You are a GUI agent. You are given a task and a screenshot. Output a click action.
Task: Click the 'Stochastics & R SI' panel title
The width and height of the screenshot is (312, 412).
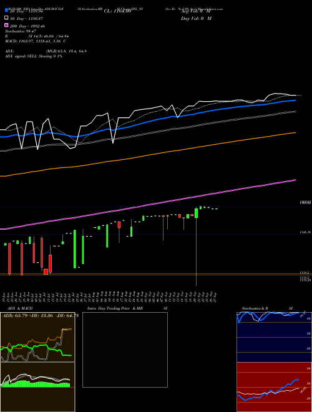click(x=267, y=308)
